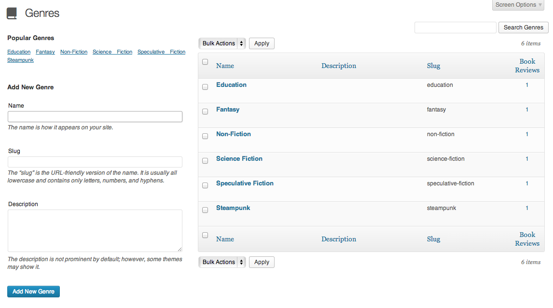Click Steampunk in Popular Genres cloud
Viewport: 553px width, 308px height.
click(x=20, y=60)
